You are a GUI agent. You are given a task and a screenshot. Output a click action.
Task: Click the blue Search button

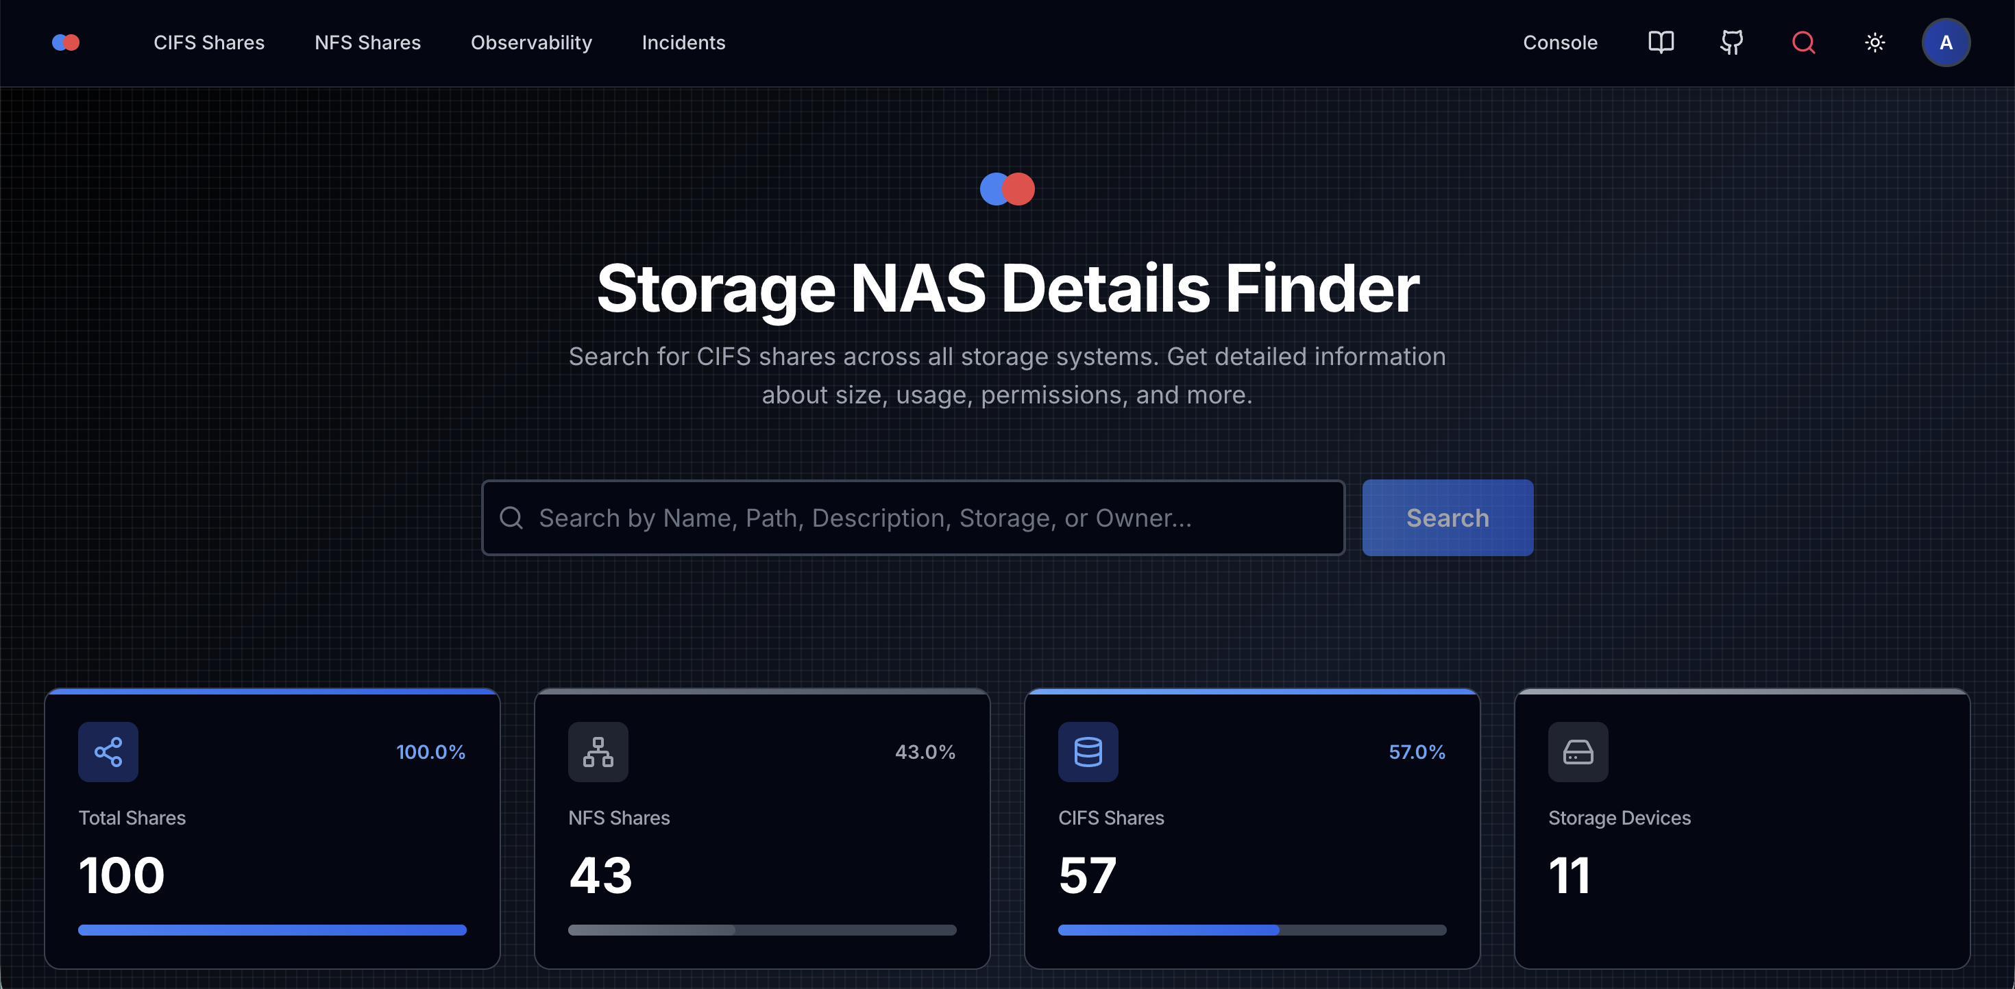(1447, 518)
